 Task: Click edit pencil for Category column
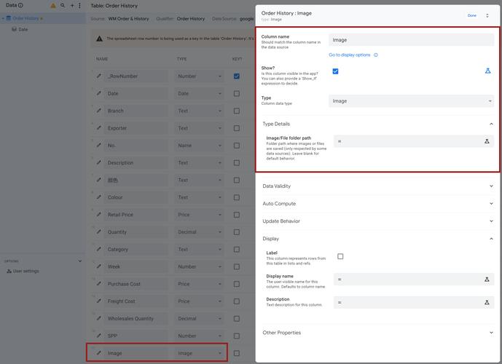[99, 249]
